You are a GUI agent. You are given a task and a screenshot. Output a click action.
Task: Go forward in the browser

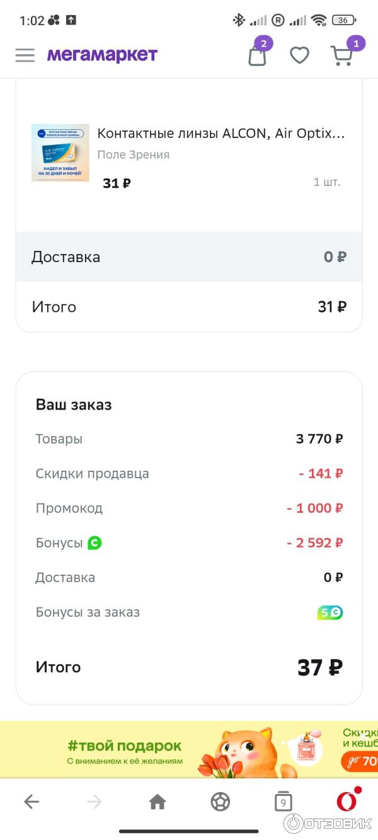click(x=94, y=802)
